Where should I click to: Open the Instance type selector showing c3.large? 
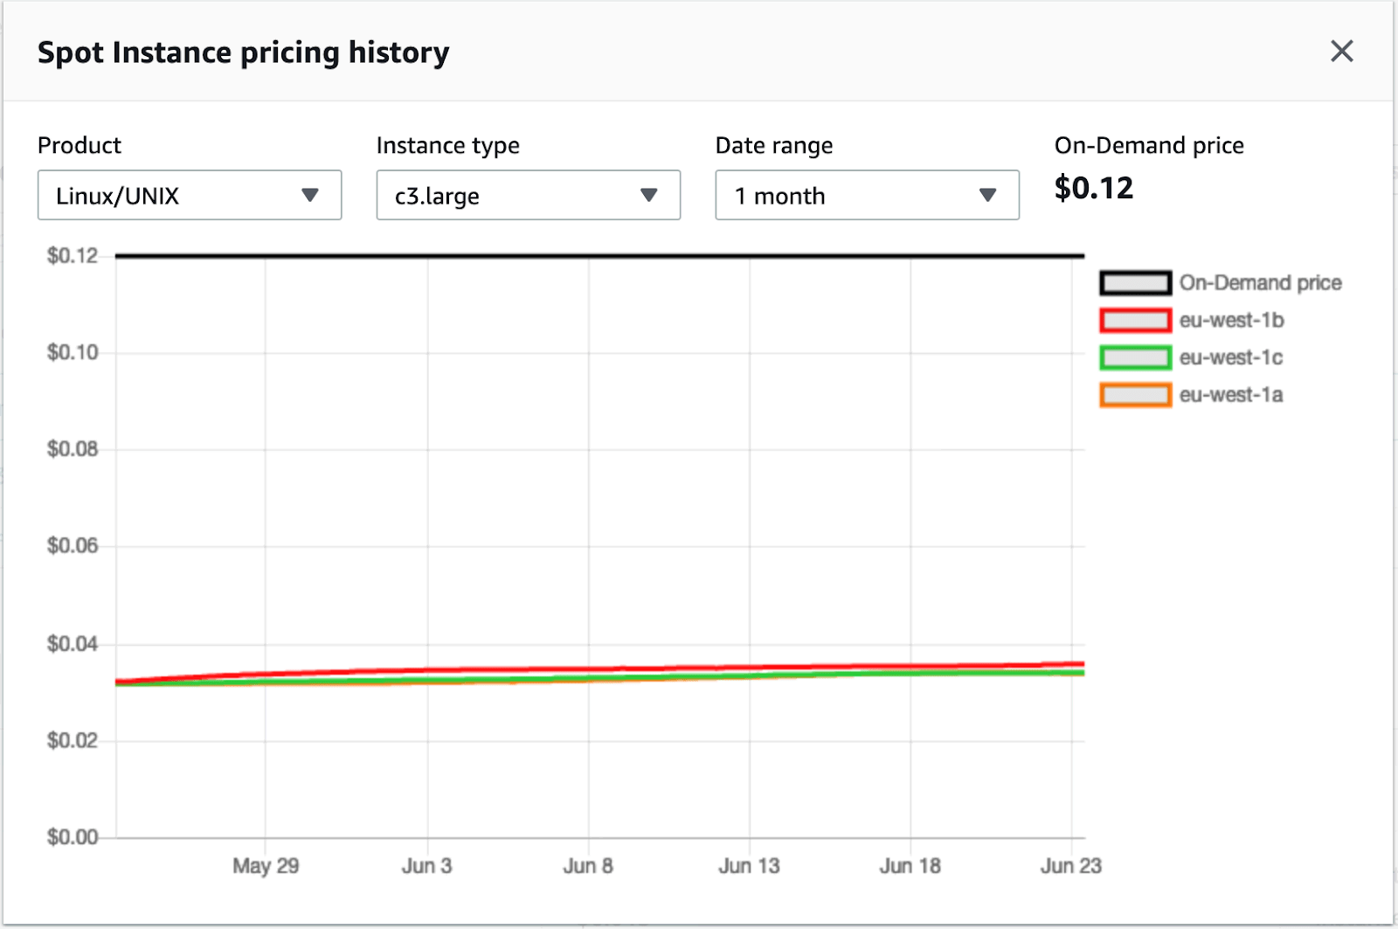[528, 196]
